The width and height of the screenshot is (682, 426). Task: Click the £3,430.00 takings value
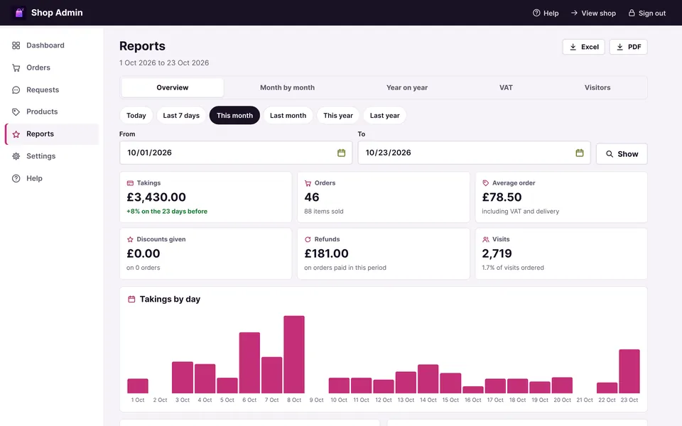[x=156, y=197]
